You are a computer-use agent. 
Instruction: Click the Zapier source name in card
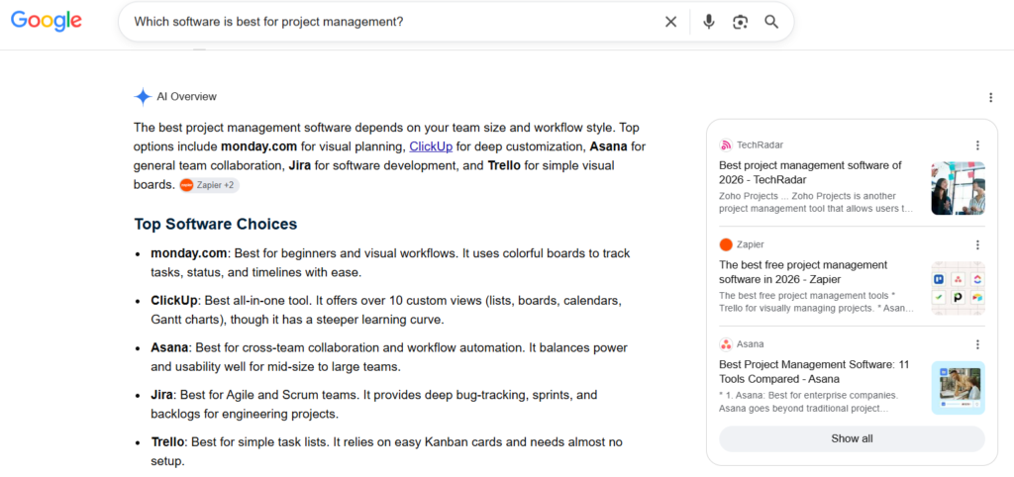coord(751,244)
